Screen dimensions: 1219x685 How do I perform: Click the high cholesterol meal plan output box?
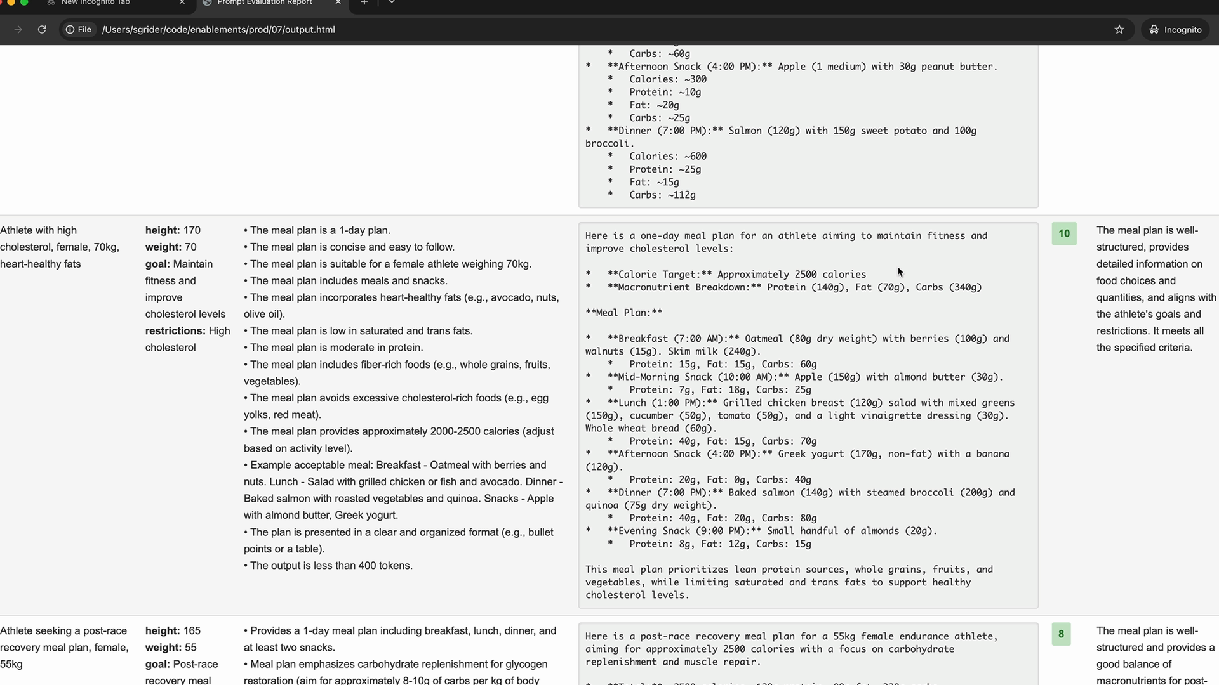pyautogui.click(x=808, y=415)
